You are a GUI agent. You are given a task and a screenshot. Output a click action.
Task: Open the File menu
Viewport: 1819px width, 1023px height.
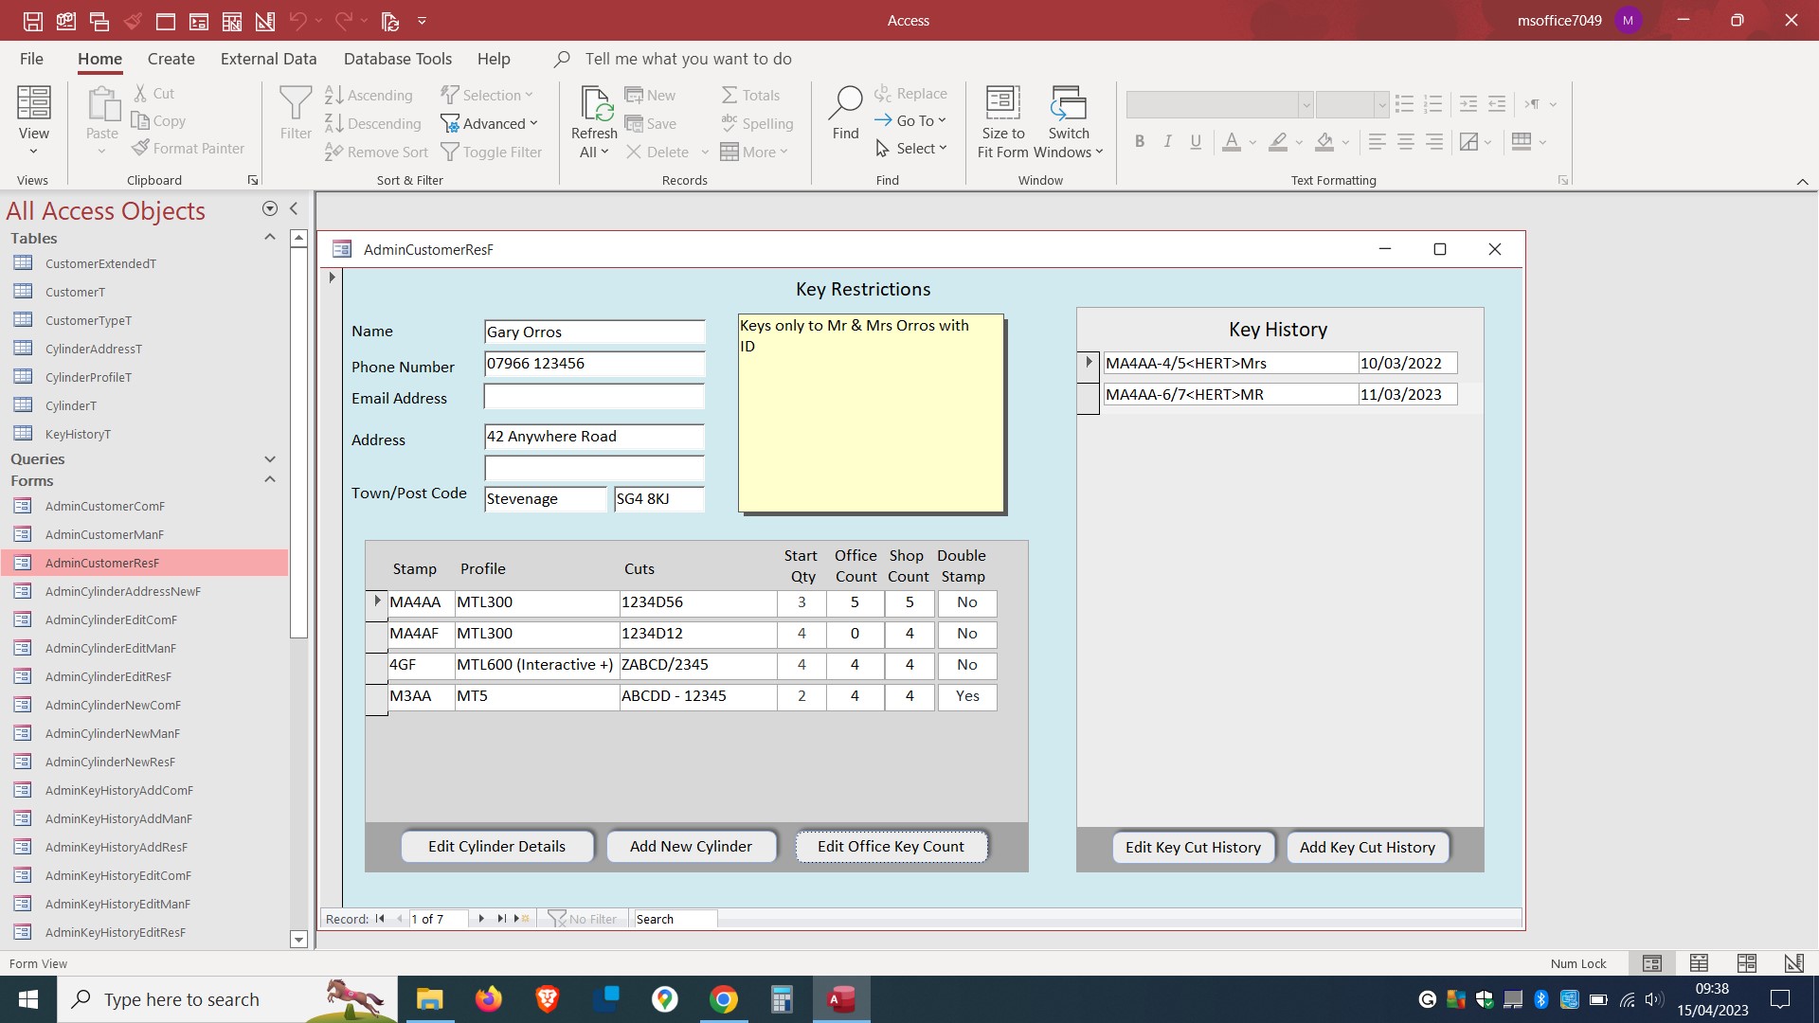point(31,59)
